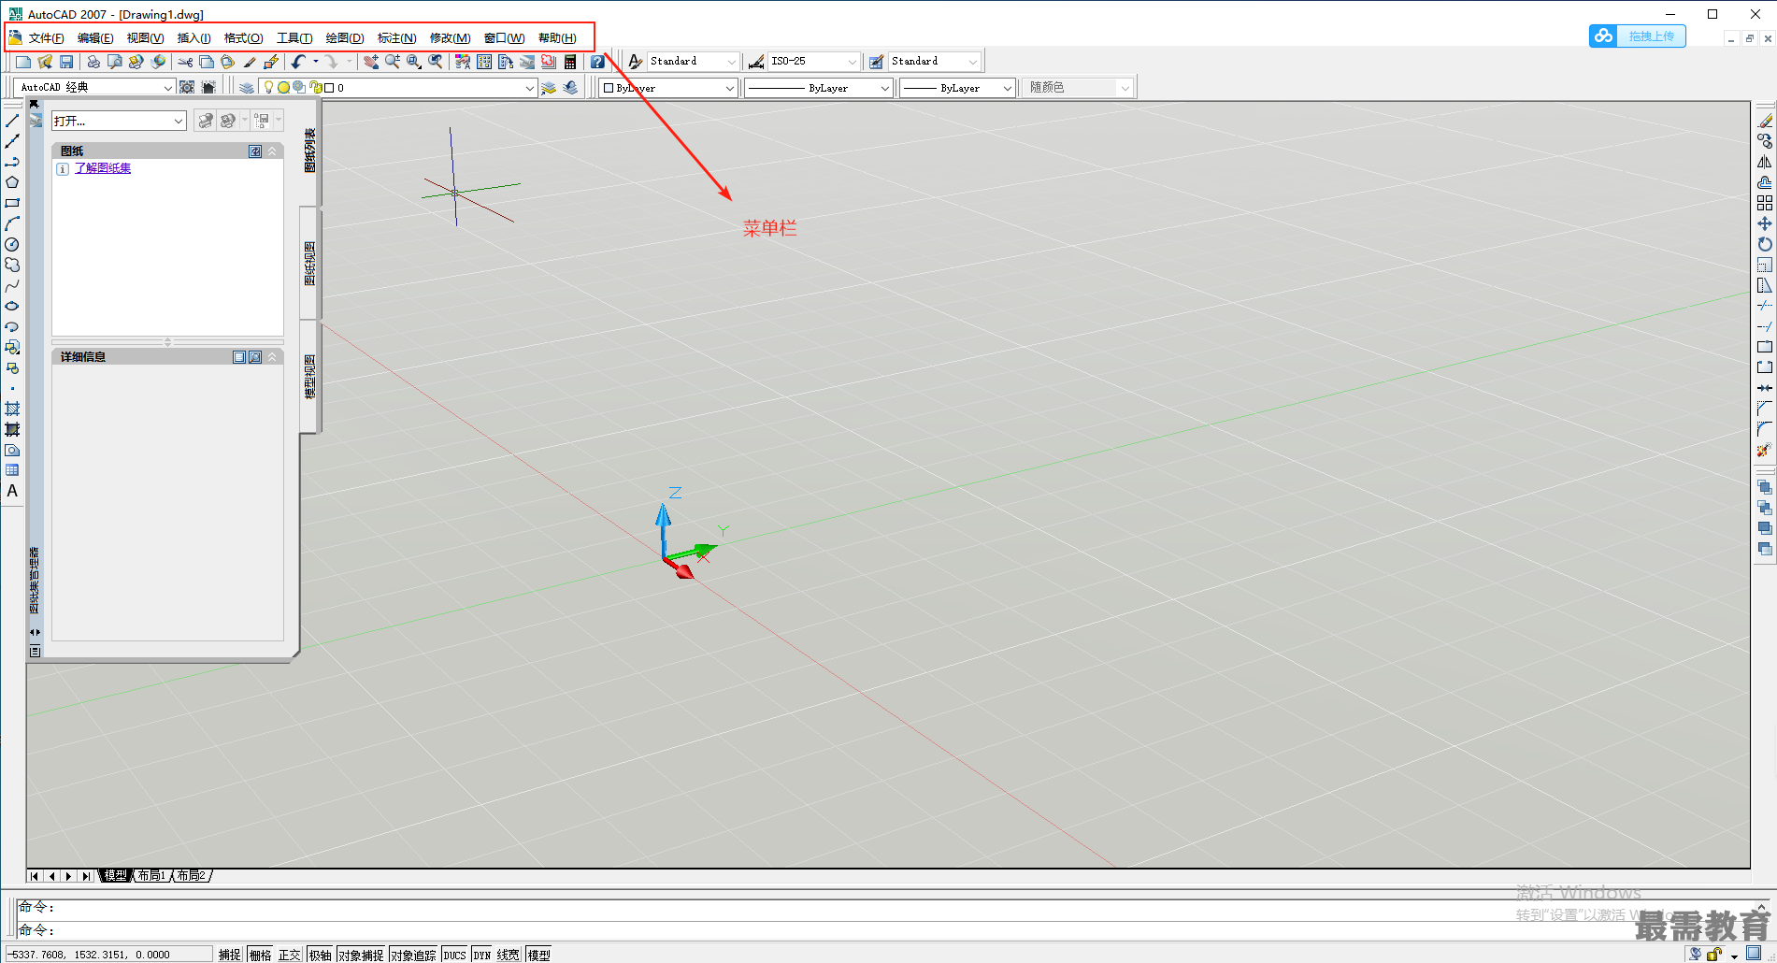This screenshot has width=1777, height=963.
Task: Select the Line draw tool
Action: click(x=12, y=121)
